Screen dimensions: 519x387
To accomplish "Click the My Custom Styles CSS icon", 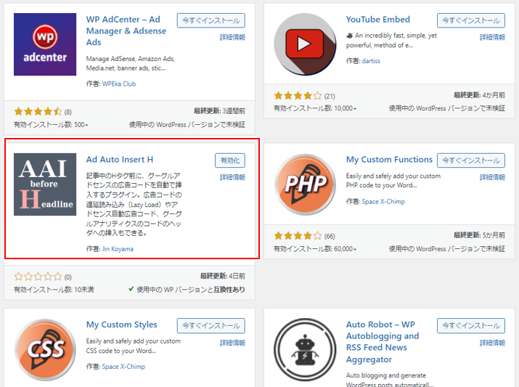I will click(x=45, y=349).
